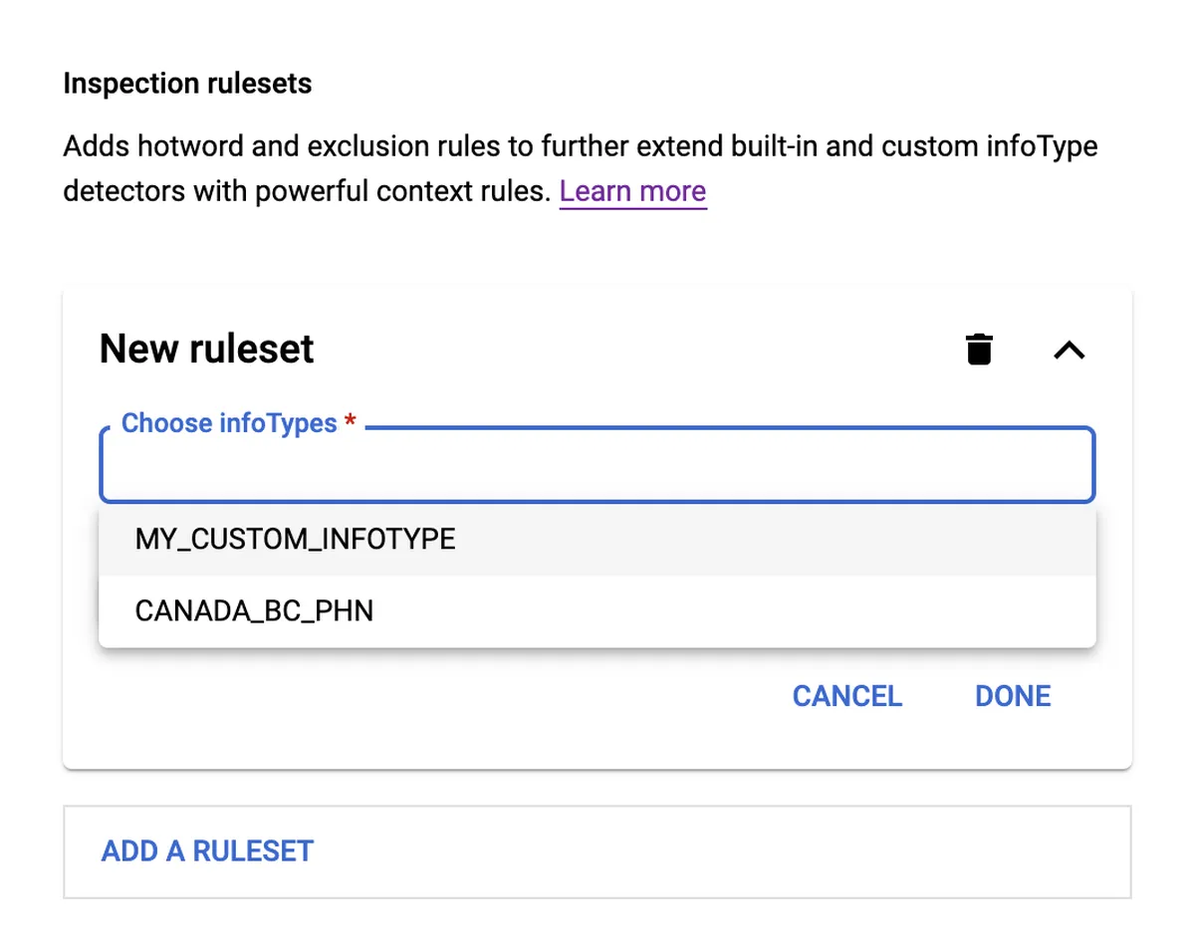Click the red required asterisk

(x=350, y=423)
